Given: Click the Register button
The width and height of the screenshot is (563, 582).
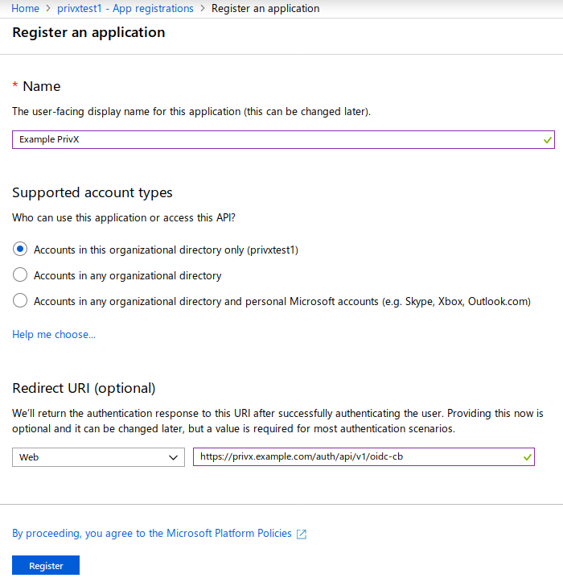Looking at the screenshot, I should pos(46,565).
